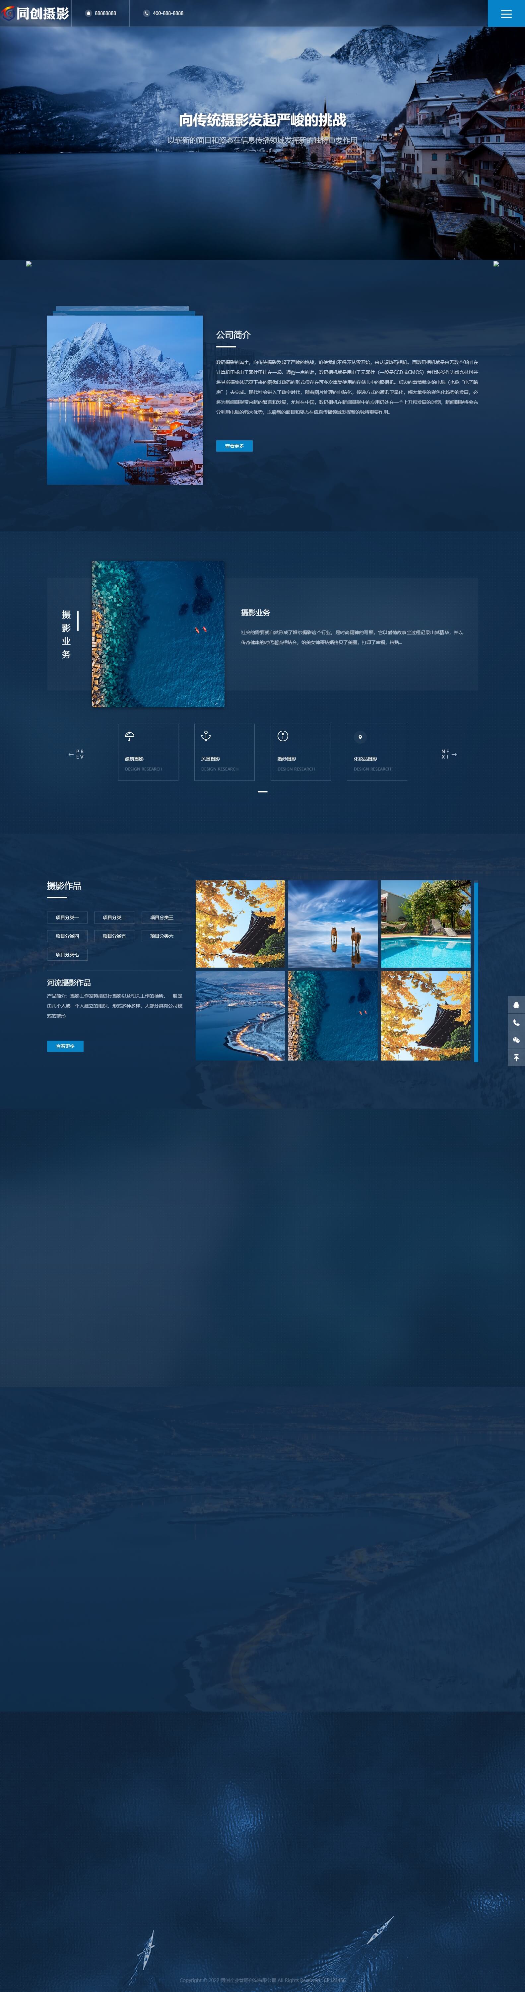Click the blue gallery scrollbar on right
Screen dimensions: 525x1992
[476, 971]
